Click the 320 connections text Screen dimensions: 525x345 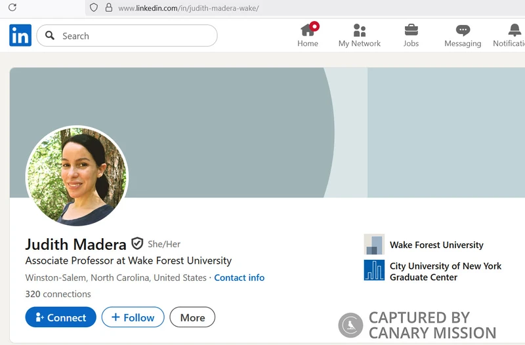[58, 294]
